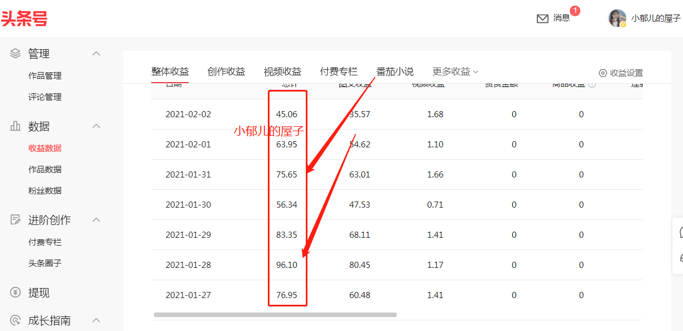Switch to the 视频收益 tab
The height and width of the screenshot is (331, 683).
click(282, 71)
